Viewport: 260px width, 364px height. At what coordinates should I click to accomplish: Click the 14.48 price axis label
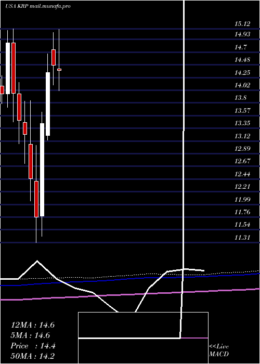[x=242, y=60]
